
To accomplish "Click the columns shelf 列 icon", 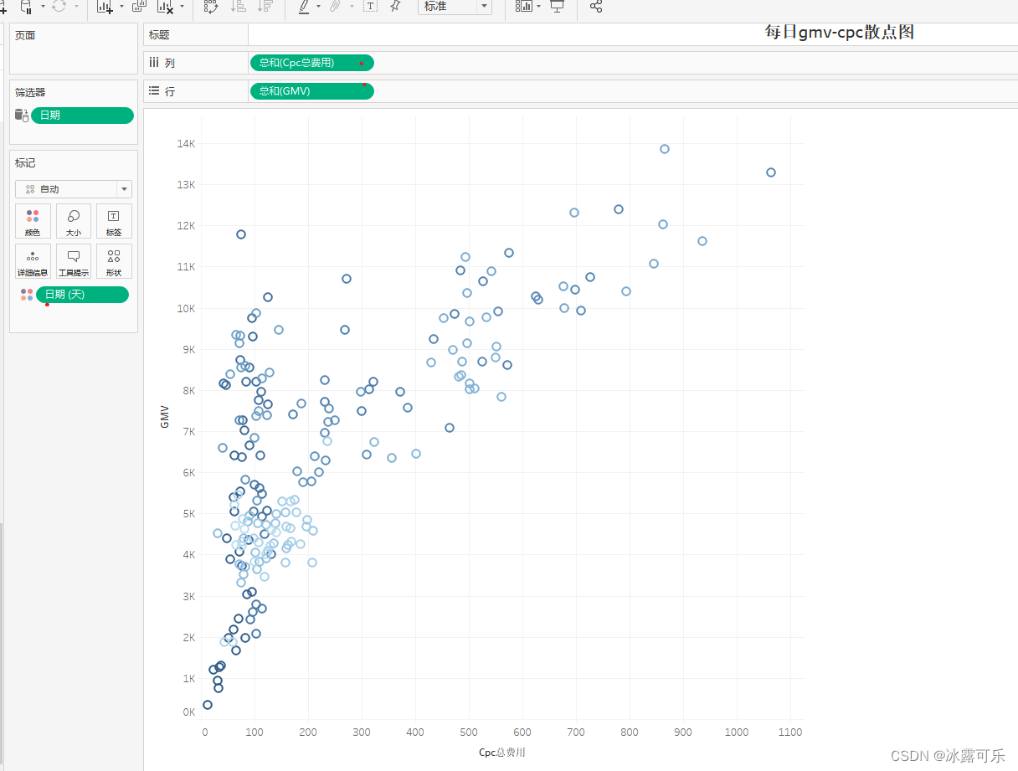I will 154,63.
